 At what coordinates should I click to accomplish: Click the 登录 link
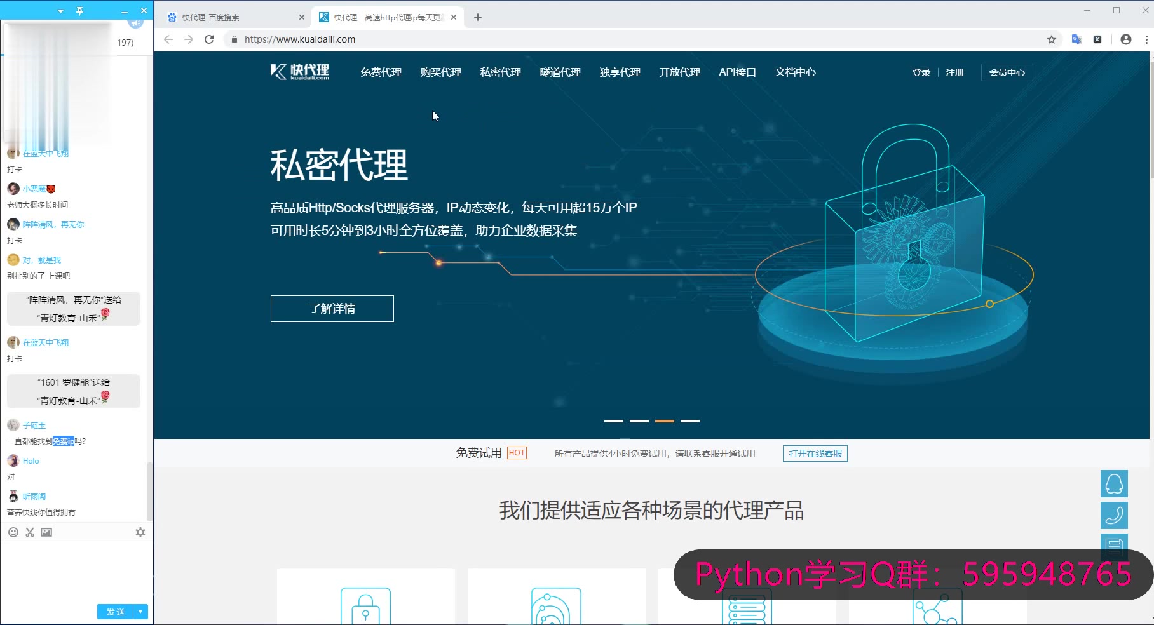pos(921,72)
